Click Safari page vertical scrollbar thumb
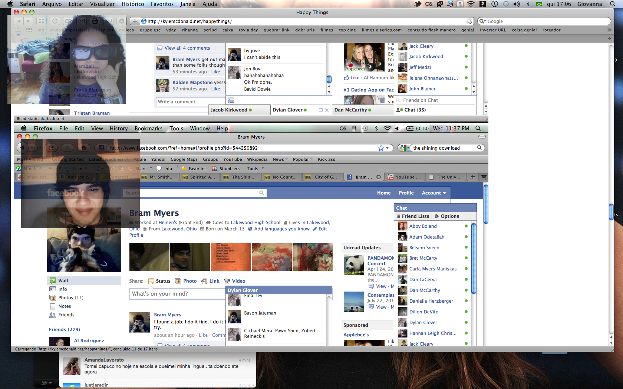Screen dimensions: 623x389 pos(611,212)
